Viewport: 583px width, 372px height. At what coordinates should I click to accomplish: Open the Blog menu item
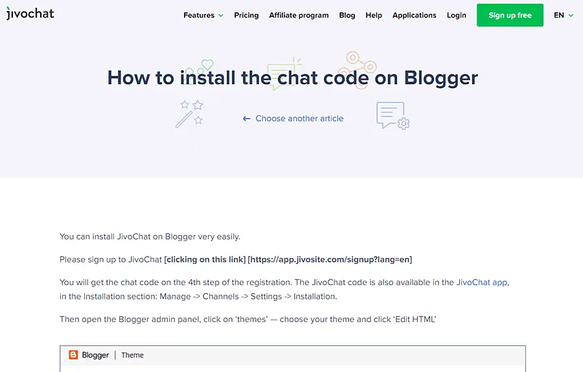pos(347,15)
